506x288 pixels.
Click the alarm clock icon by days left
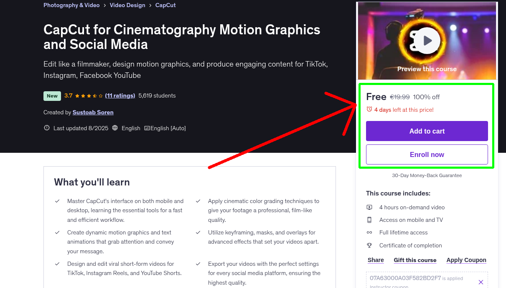point(369,109)
